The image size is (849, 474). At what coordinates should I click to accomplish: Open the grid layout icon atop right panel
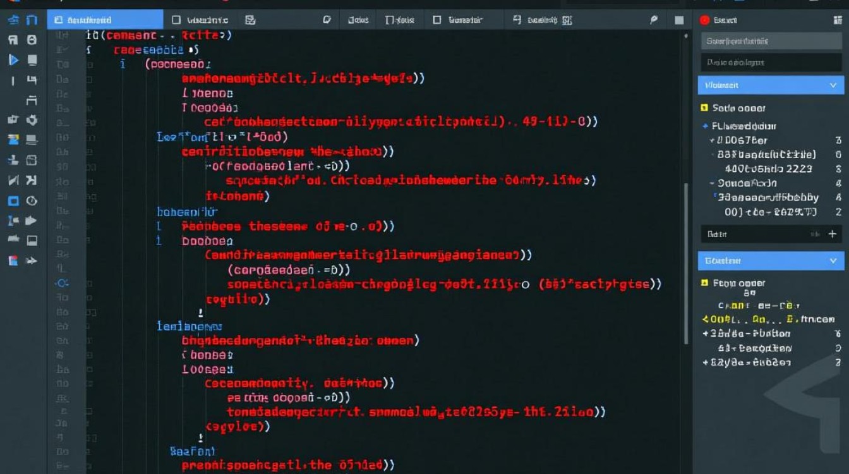(x=838, y=20)
